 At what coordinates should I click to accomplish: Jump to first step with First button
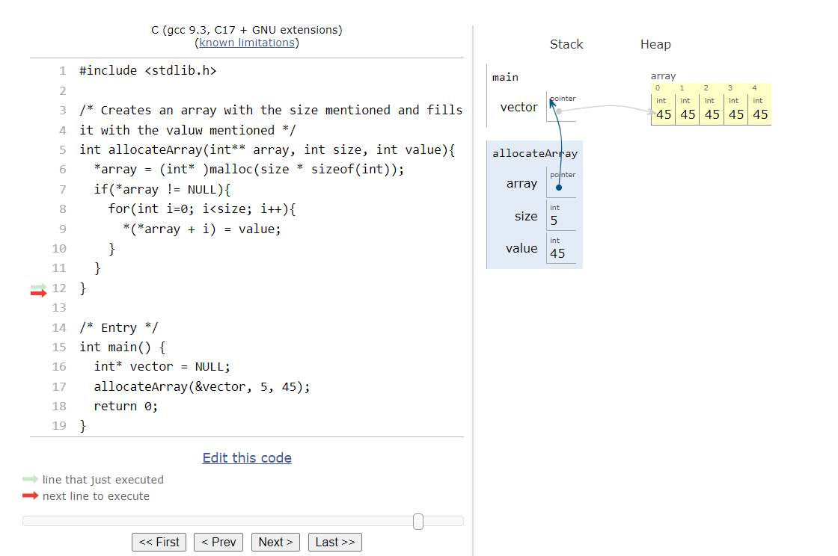click(x=159, y=542)
